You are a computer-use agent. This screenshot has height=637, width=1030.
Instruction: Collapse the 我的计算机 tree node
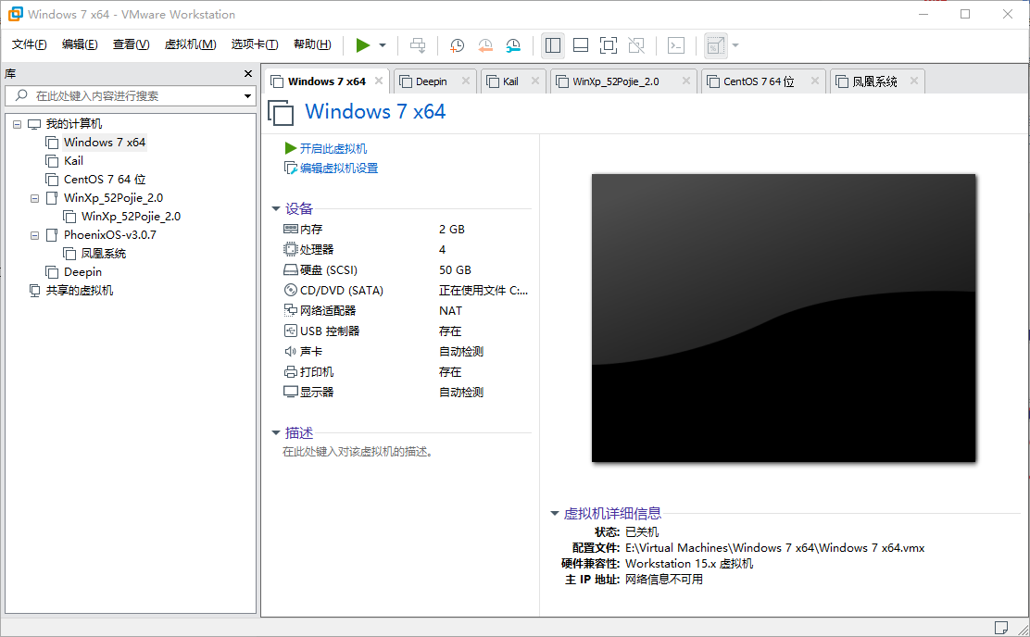click(x=17, y=124)
